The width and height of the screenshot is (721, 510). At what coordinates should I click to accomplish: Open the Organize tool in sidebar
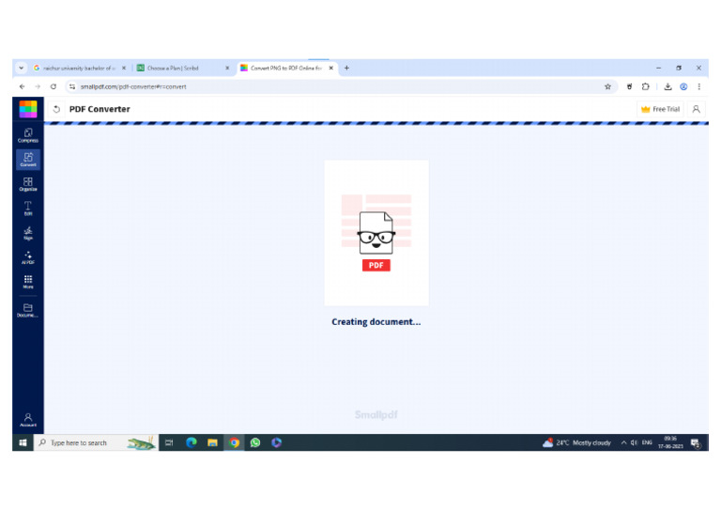point(28,184)
